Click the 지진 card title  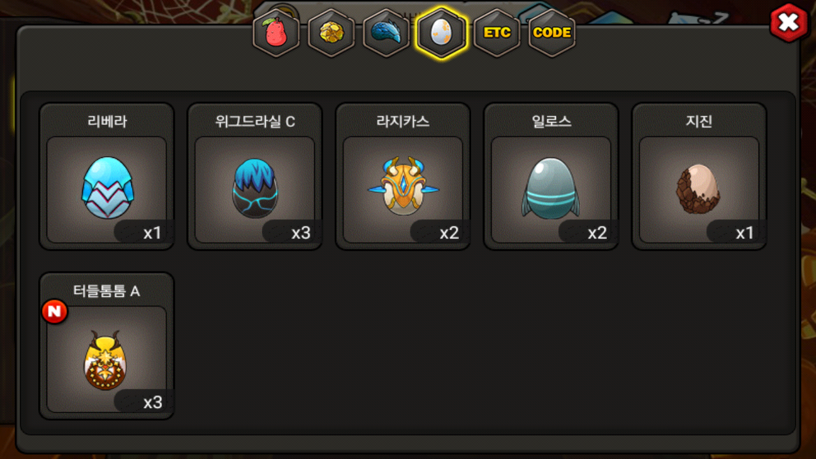699,122
